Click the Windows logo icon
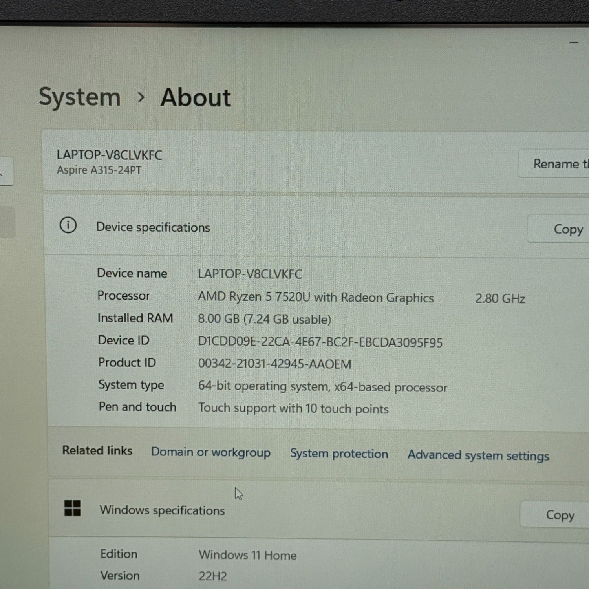The width and height of the screenshot is (589, 589). [73, 508]
